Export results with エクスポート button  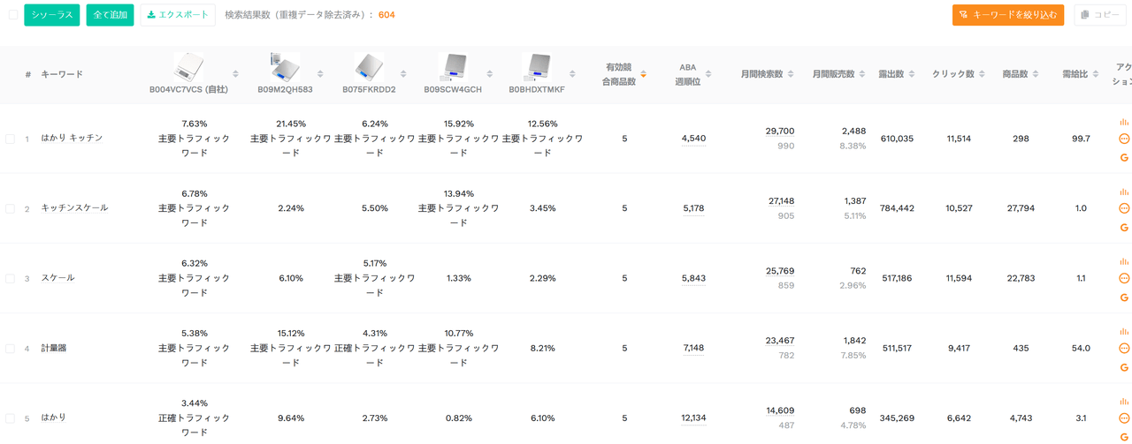point(178,15)
